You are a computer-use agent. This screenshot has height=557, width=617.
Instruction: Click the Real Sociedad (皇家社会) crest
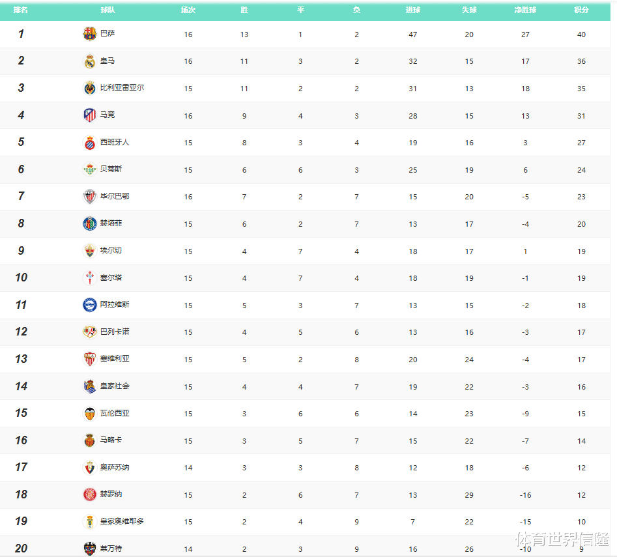click(90, 386)
